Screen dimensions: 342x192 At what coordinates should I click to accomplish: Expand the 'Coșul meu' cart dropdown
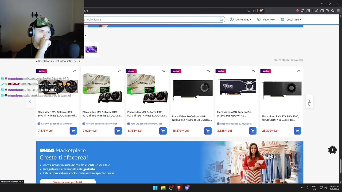tap(291, 19)
